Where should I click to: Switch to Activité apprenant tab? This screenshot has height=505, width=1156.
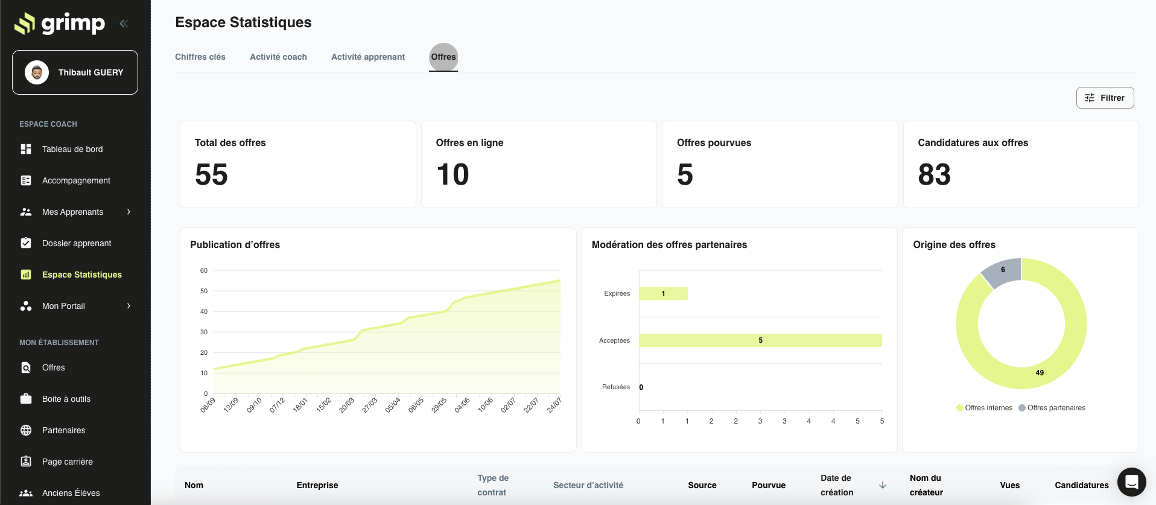point(368,57)
